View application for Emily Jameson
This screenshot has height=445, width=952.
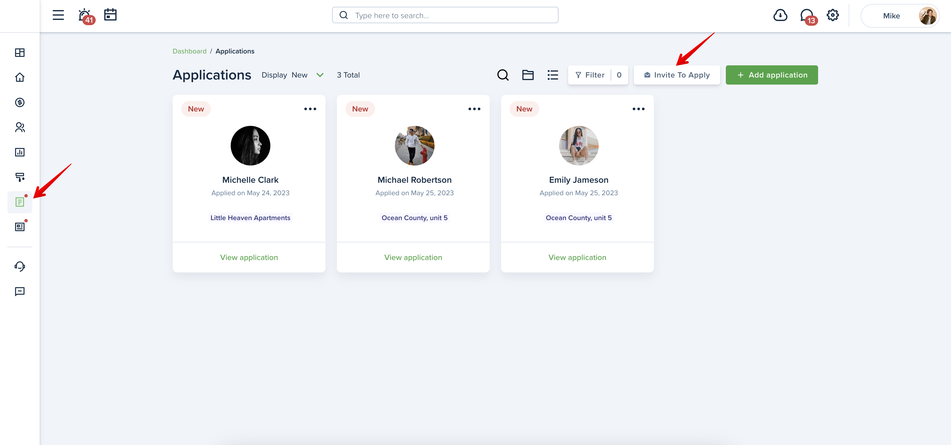(x=577, y=257)
